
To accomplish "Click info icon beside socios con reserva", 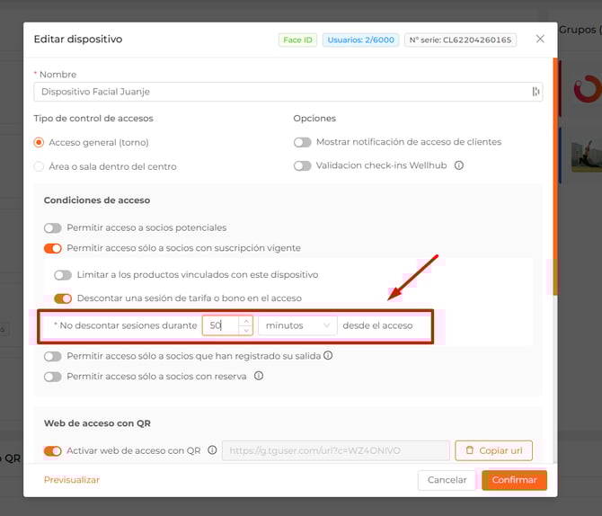I will (259, 376).
